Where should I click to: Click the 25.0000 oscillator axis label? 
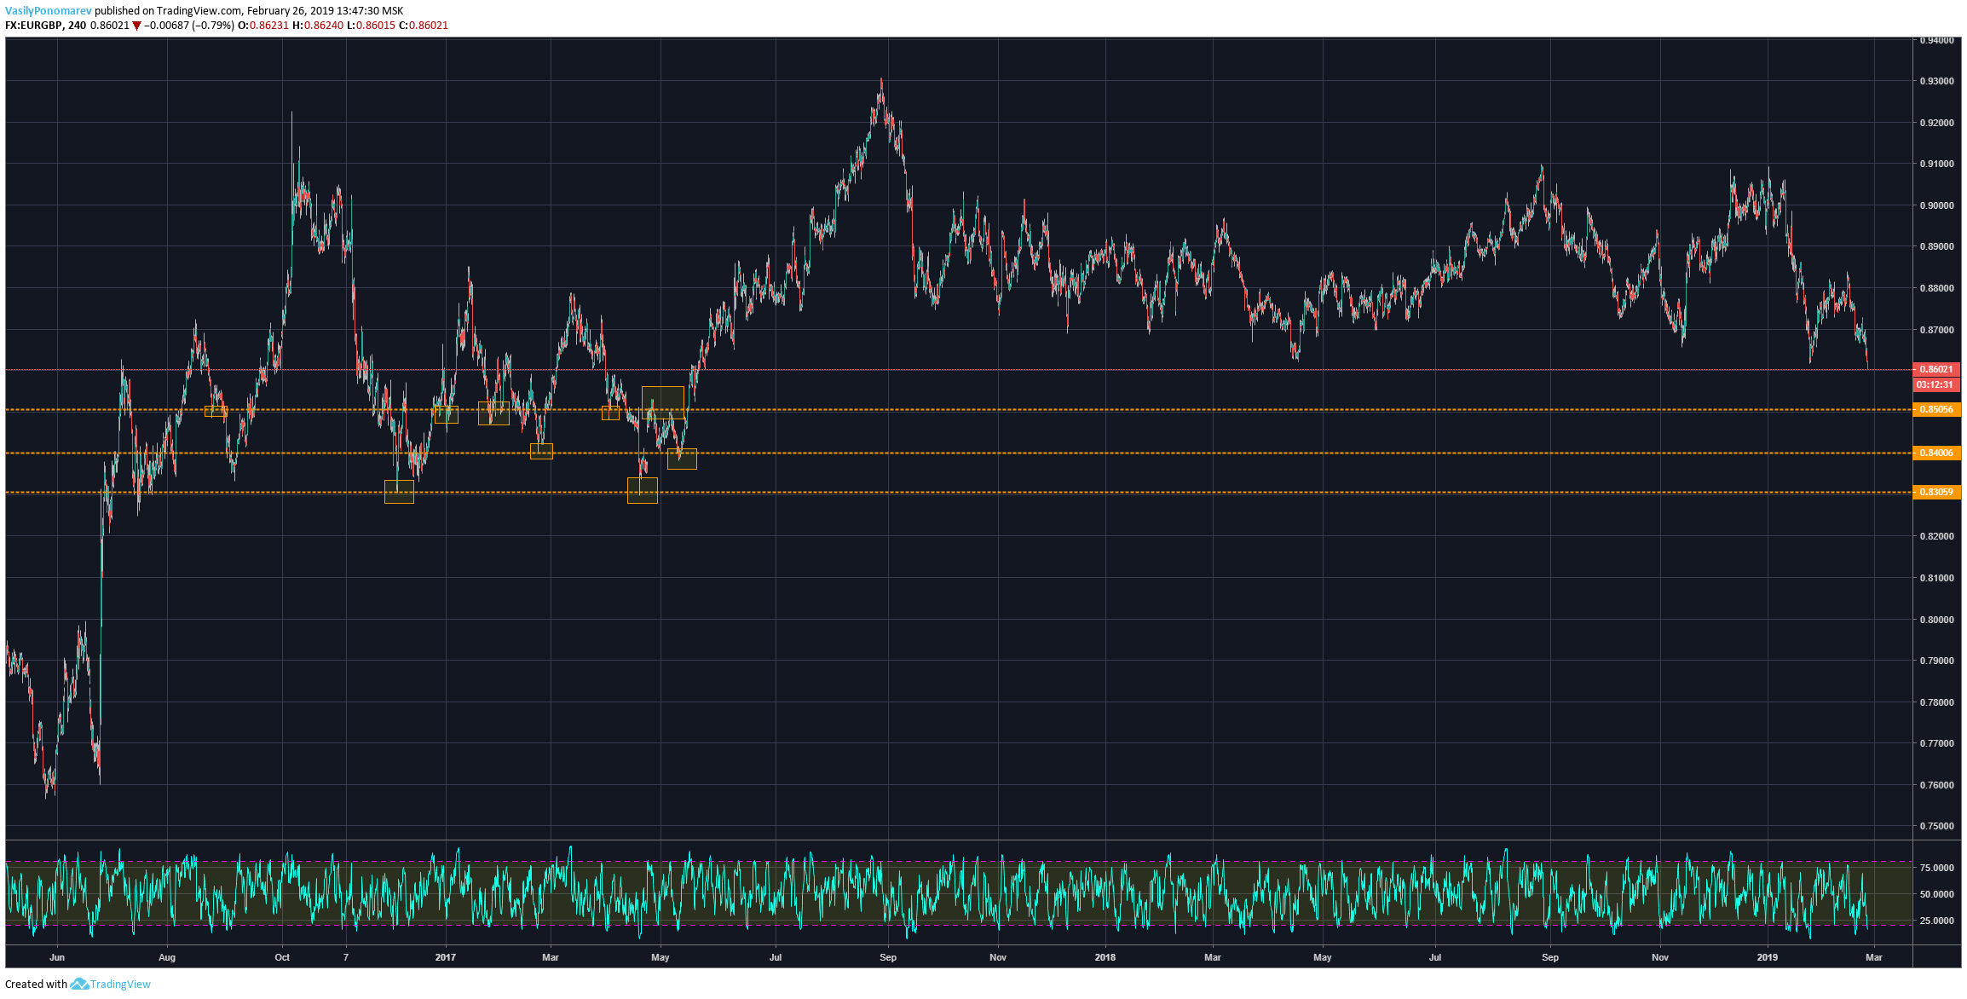(x=1936, y=921)
